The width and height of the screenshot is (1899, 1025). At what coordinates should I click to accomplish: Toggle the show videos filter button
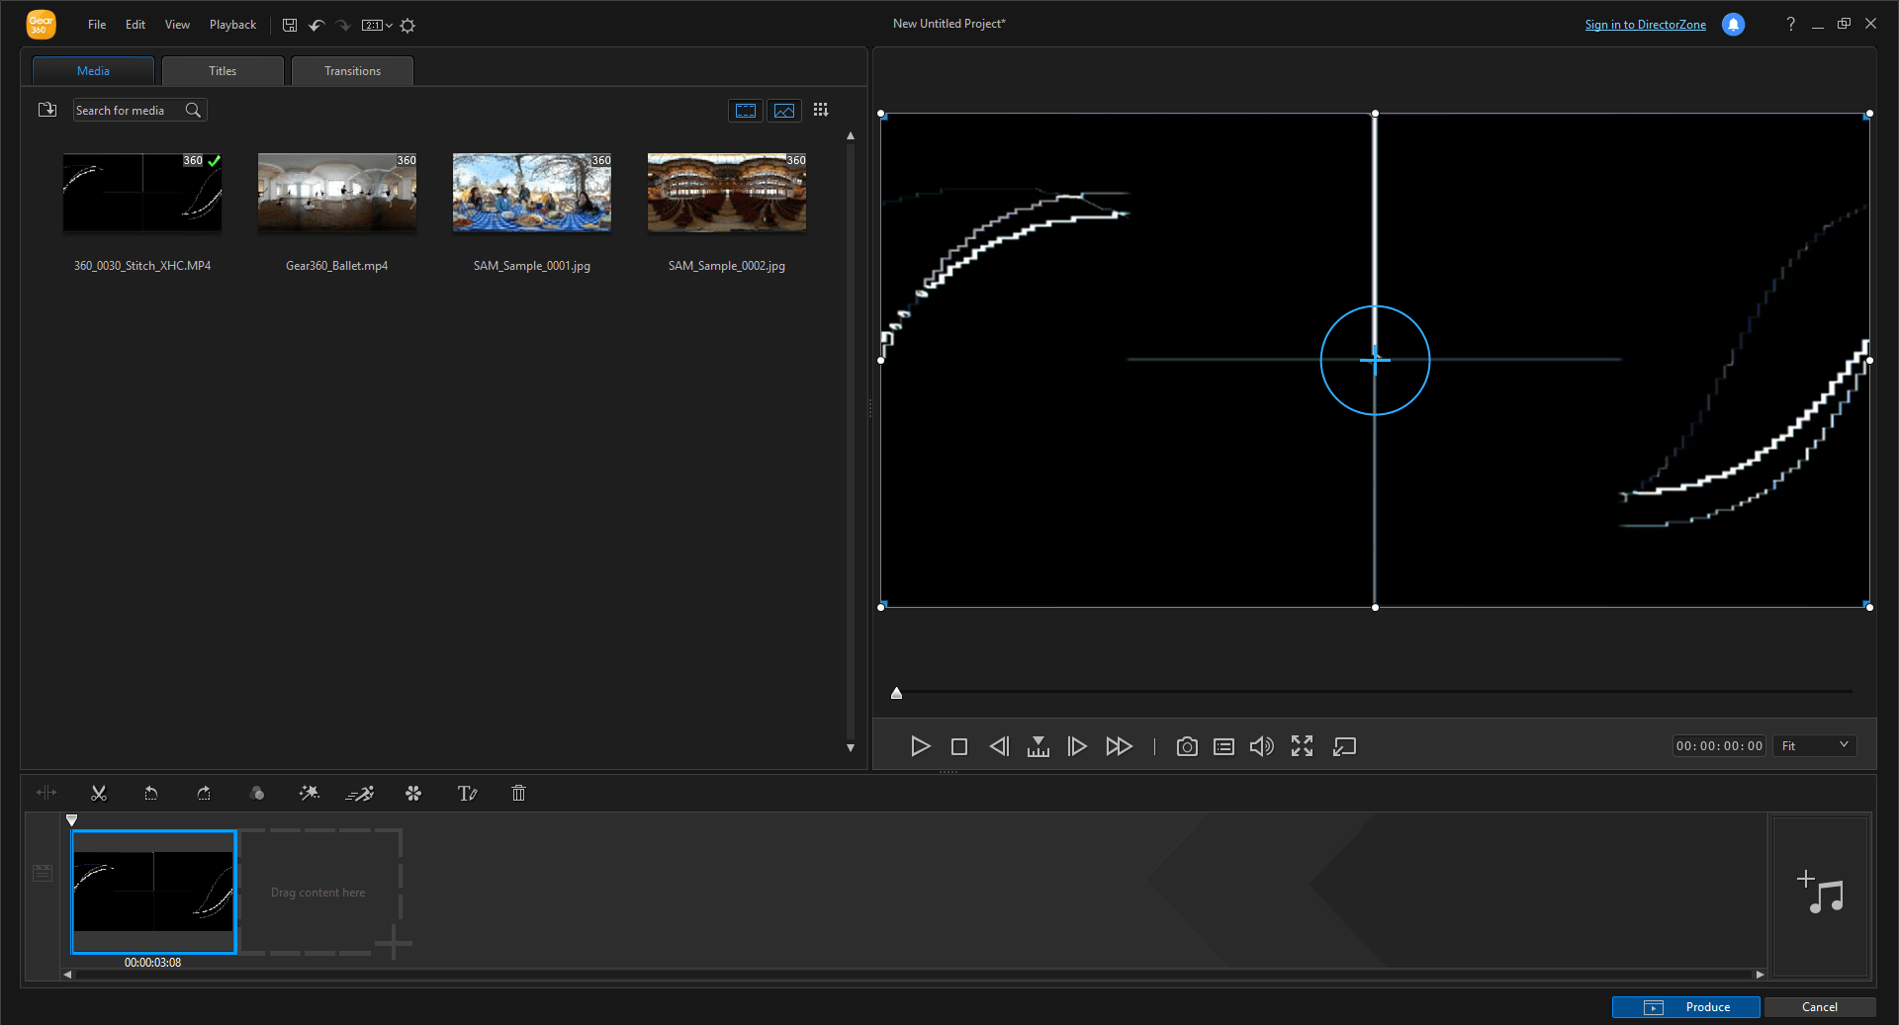(x=746, y=111)
